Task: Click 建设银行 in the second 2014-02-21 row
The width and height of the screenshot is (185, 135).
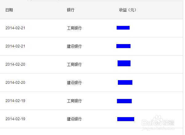Action: 74,46
